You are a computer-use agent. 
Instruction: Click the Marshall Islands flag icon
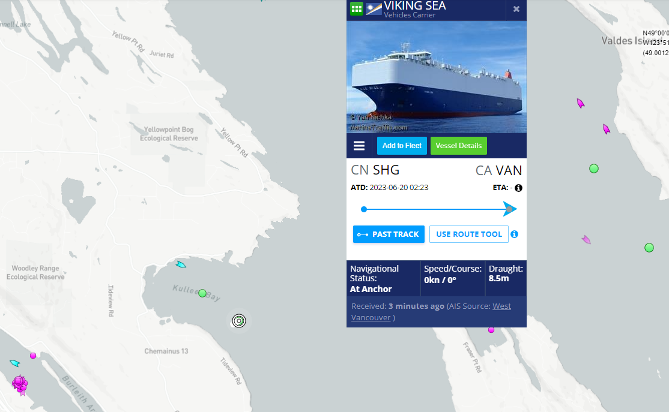(x=374, y=9)
